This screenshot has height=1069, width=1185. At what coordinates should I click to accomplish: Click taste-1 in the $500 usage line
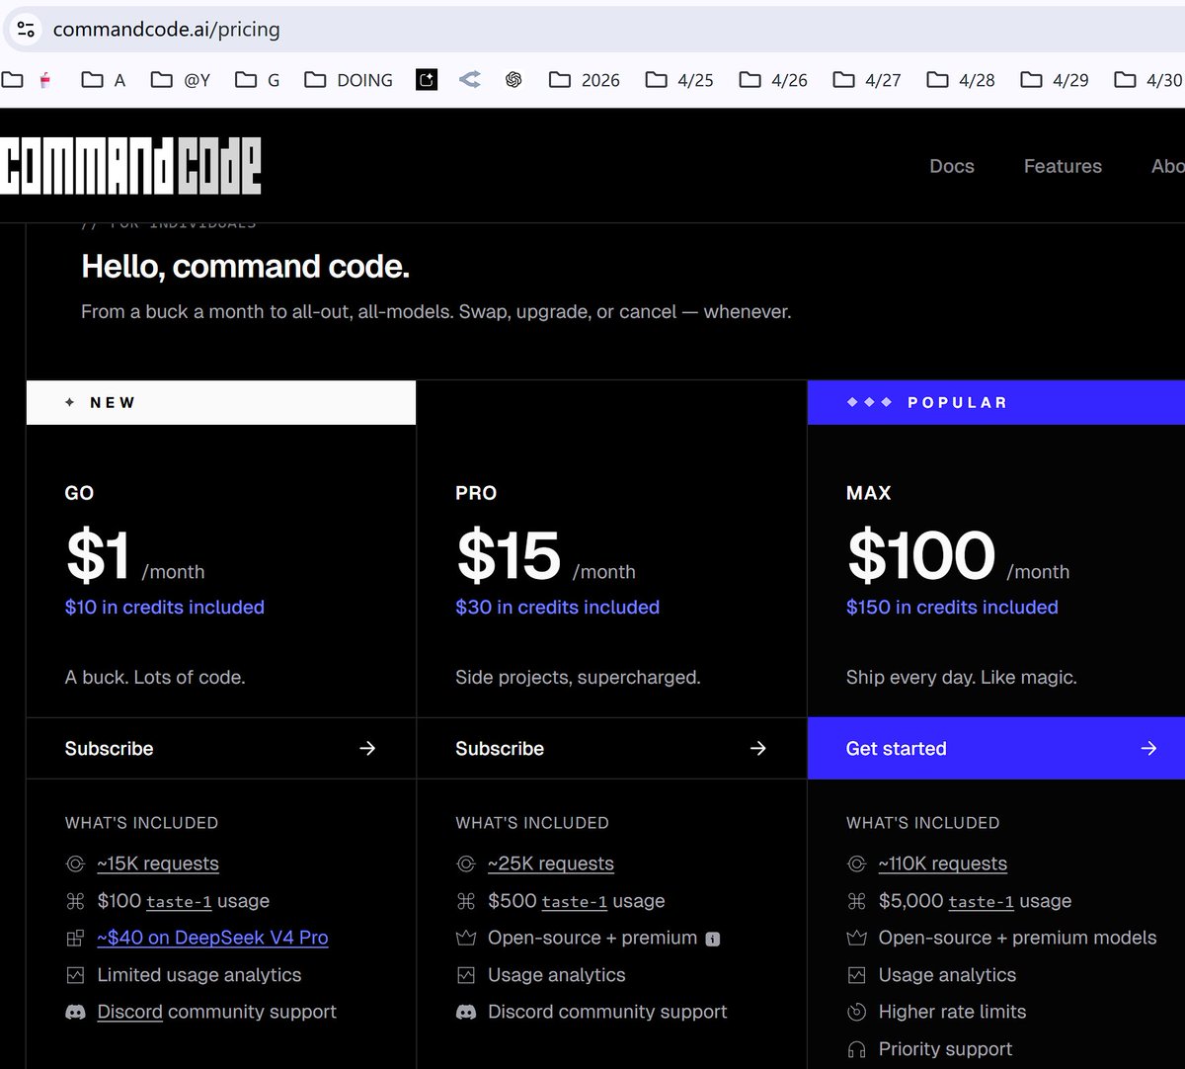pyautogui.click(x=575, y=902)
